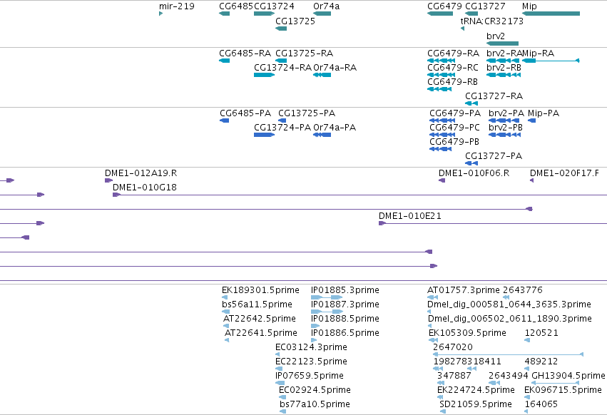Viewport: 607px width, 415px height.
Task: Click the IP01888.5prime EST label
Action: 345,319
